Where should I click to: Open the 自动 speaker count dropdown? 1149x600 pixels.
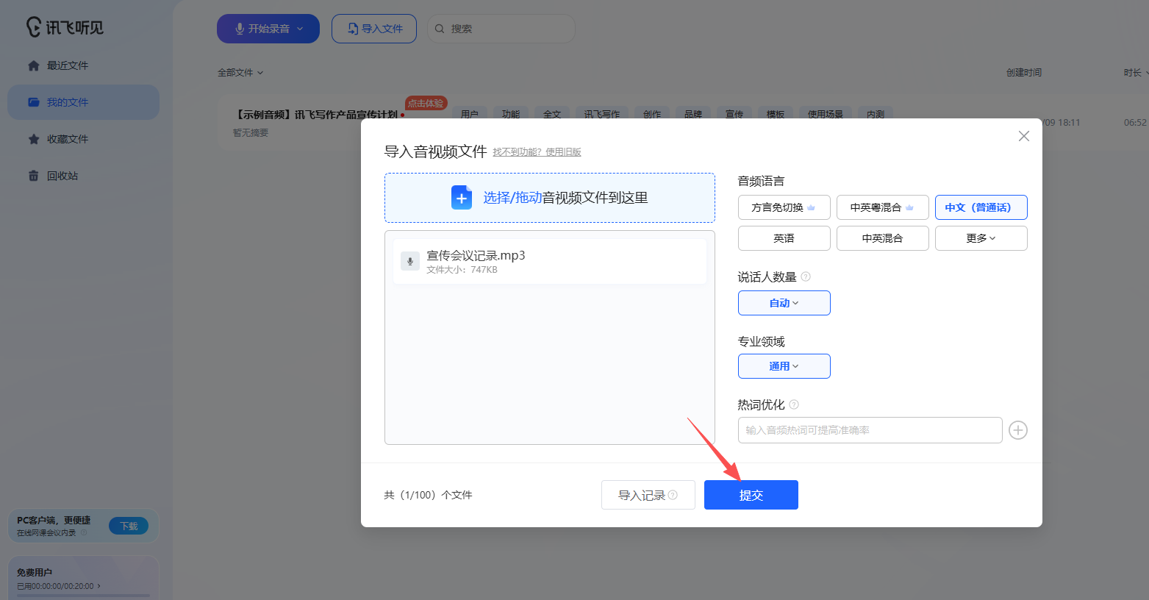pyautogui.click(x=784, y=303)
